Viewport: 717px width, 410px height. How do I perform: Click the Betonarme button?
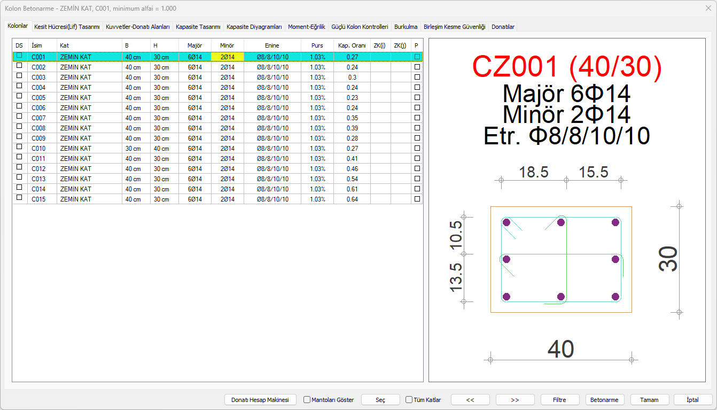605,400
